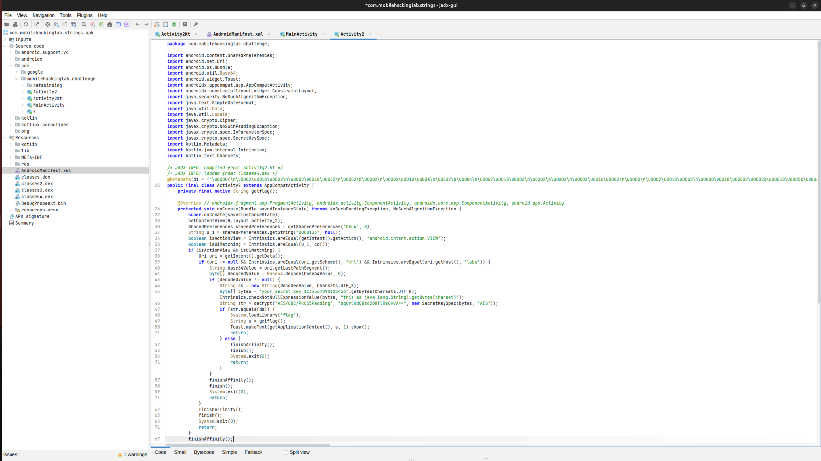Click the Sync with editor target icon

[x=48, y=24]
